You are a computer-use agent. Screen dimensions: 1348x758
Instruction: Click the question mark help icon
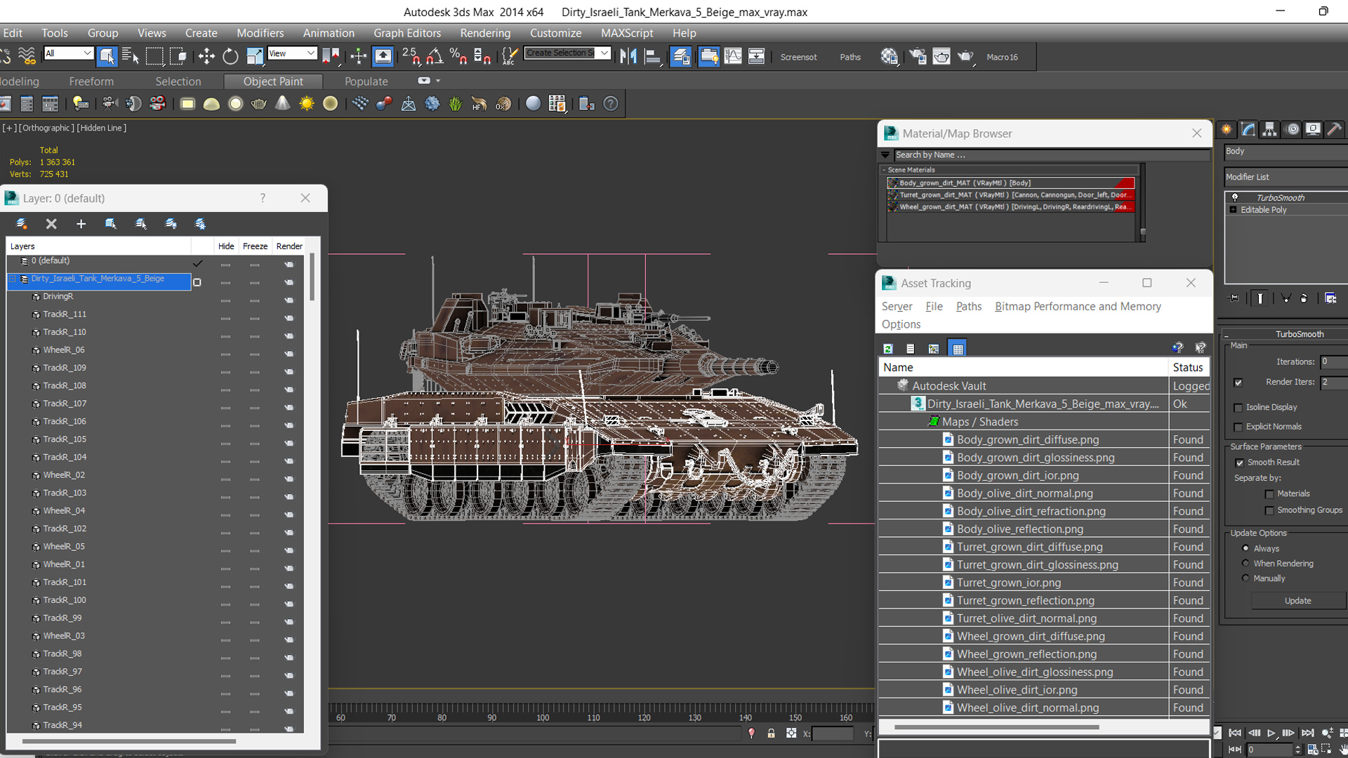(611, 104)
